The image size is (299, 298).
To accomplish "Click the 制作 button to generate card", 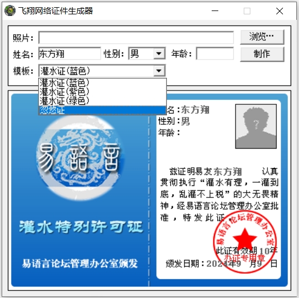I will point(262,54).
